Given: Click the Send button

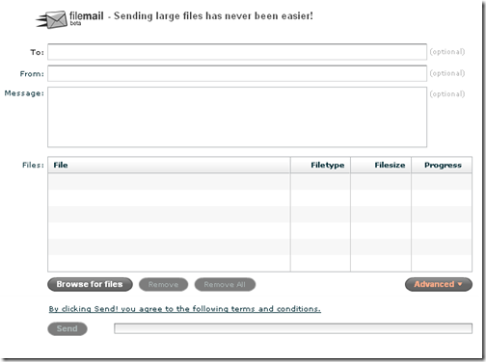Looking at the screenshot, I should pyautogui.click(x=67, y=328).
